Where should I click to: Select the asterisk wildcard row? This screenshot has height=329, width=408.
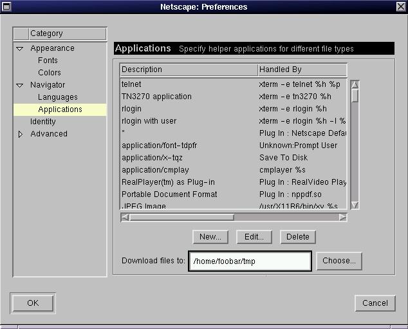[234, 133]
